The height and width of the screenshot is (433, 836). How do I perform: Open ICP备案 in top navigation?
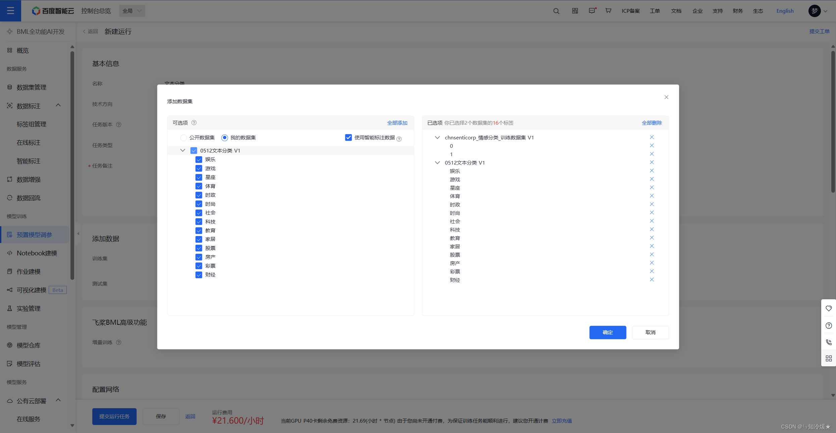coord(631,11)
